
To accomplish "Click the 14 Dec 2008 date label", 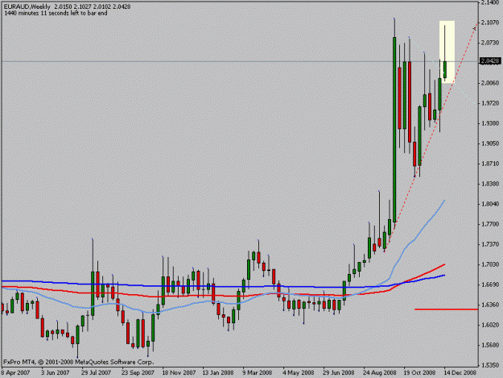I will coord(460,373).
